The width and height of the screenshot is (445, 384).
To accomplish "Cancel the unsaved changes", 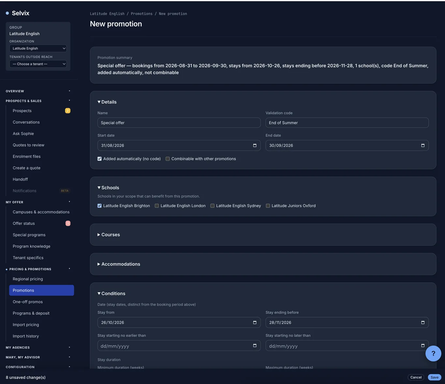I will pos(416,377).
